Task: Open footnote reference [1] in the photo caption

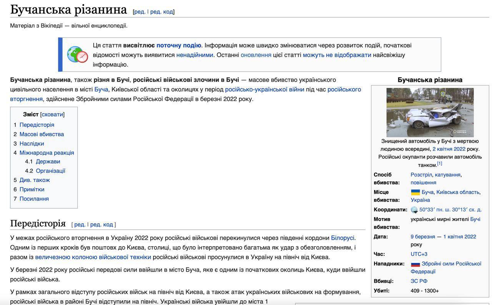Action: click(439, 163)
